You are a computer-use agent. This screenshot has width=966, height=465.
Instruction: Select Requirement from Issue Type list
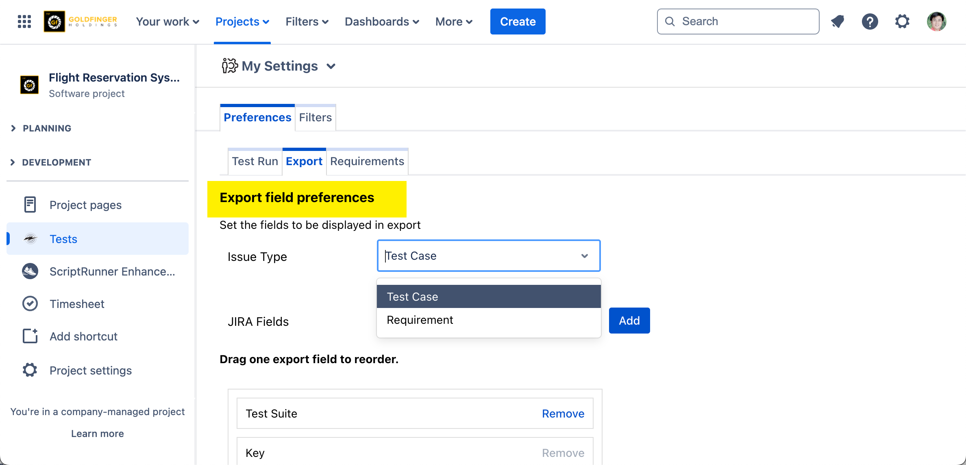pyautogui.click(x=420, y=320)
